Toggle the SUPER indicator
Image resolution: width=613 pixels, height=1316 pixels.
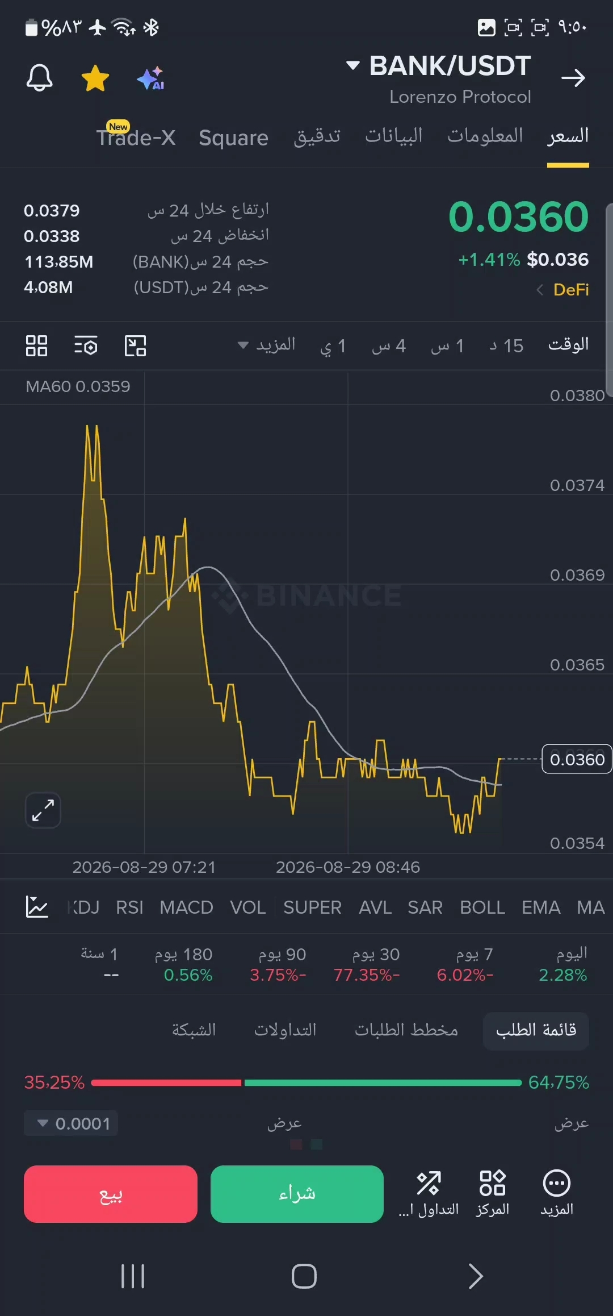312,907
